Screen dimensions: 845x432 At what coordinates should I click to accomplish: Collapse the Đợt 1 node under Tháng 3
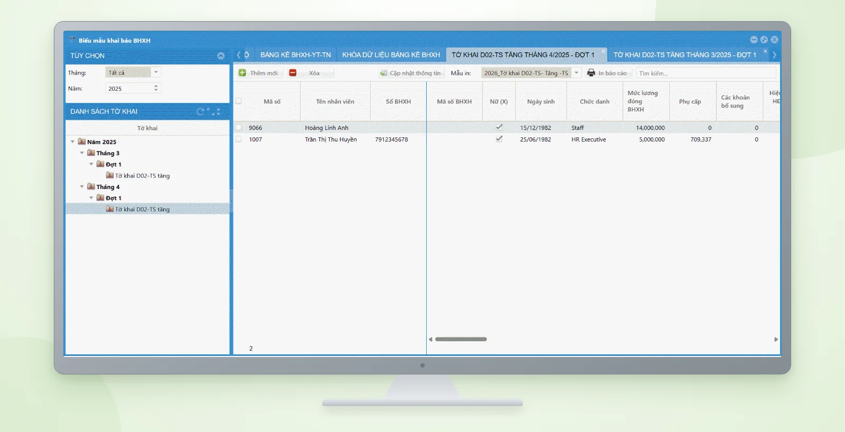pyautogui.click(x=91, y=164)
